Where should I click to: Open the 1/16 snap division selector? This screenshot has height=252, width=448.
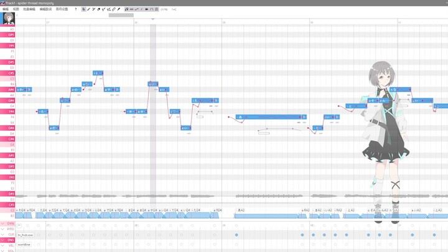(x=164, y=9)
